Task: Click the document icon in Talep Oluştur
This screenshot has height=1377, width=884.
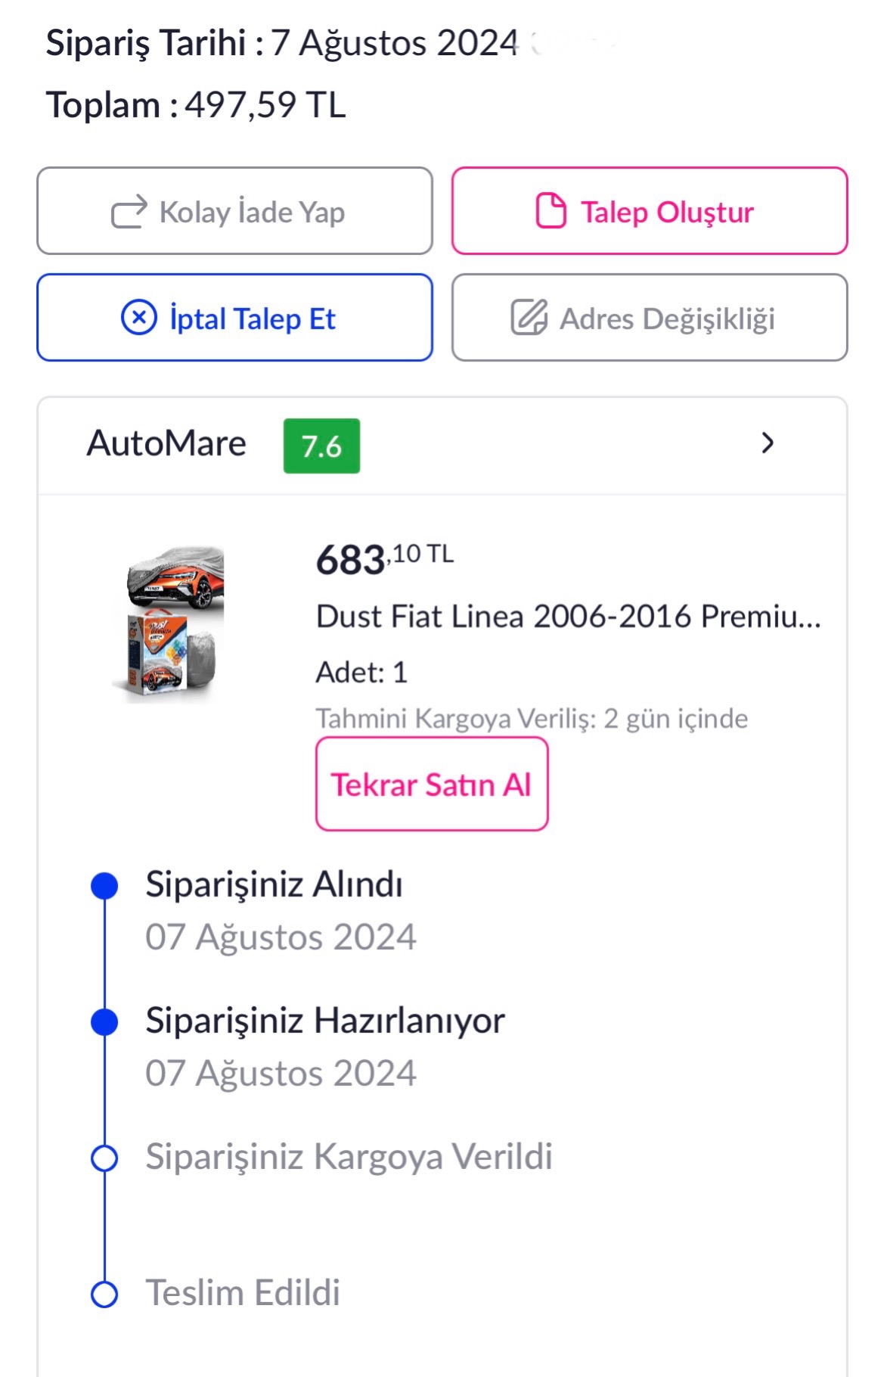Action: coord(551,210)
